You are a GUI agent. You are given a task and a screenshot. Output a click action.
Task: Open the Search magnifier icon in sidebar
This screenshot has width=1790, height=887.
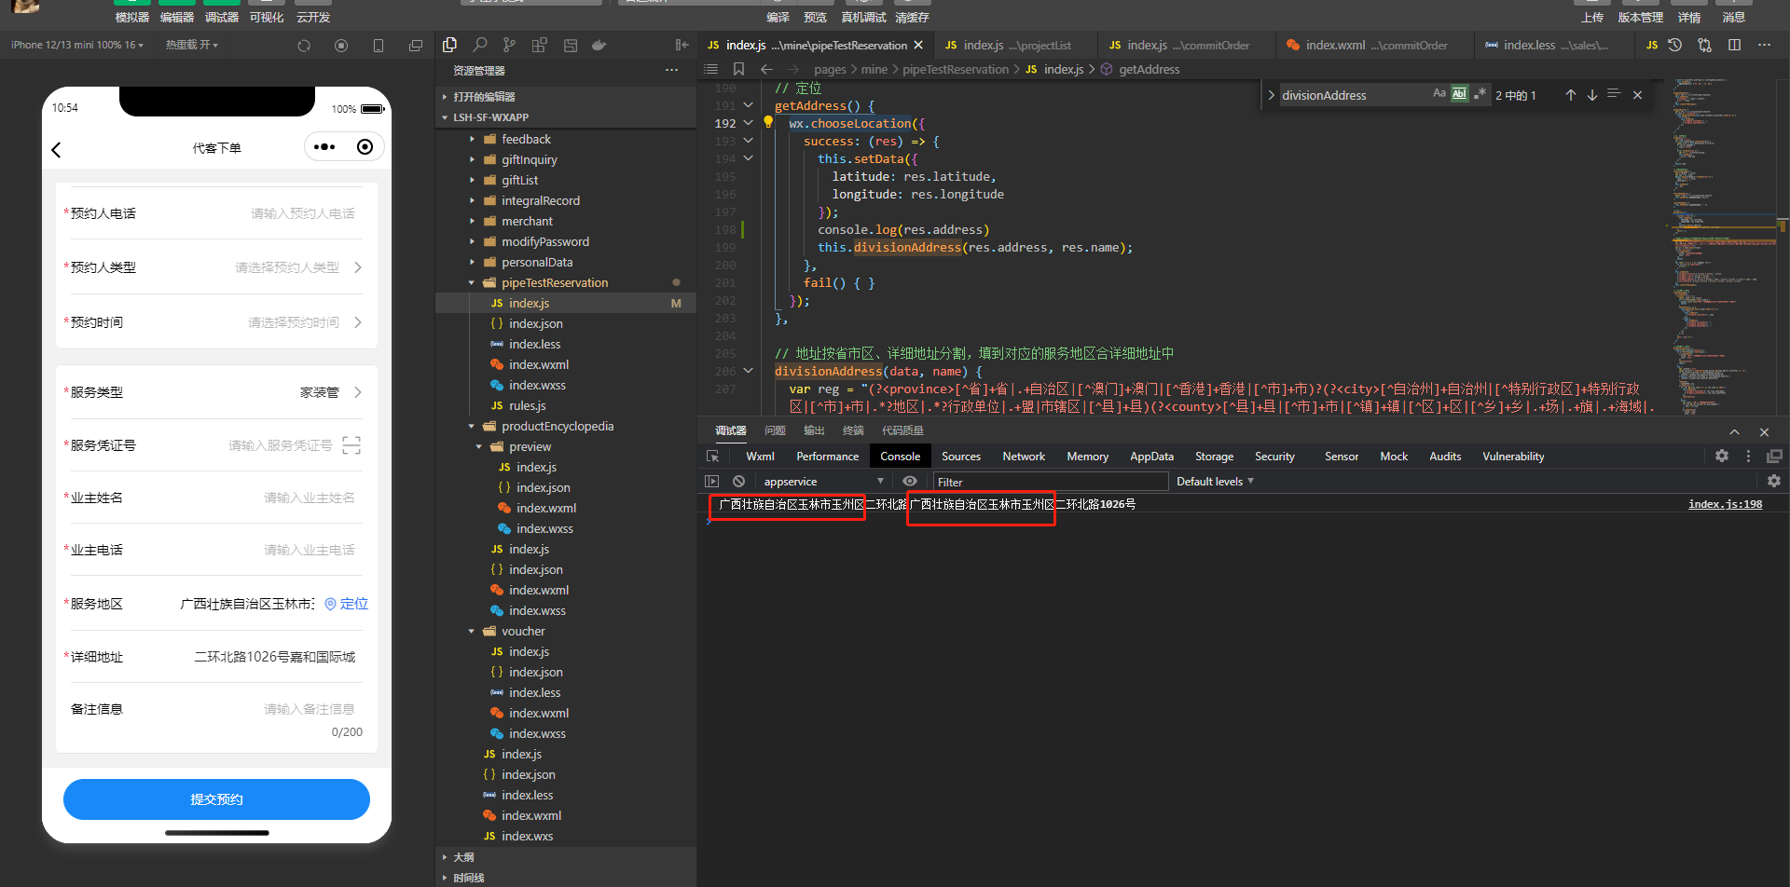coord(480,45)
